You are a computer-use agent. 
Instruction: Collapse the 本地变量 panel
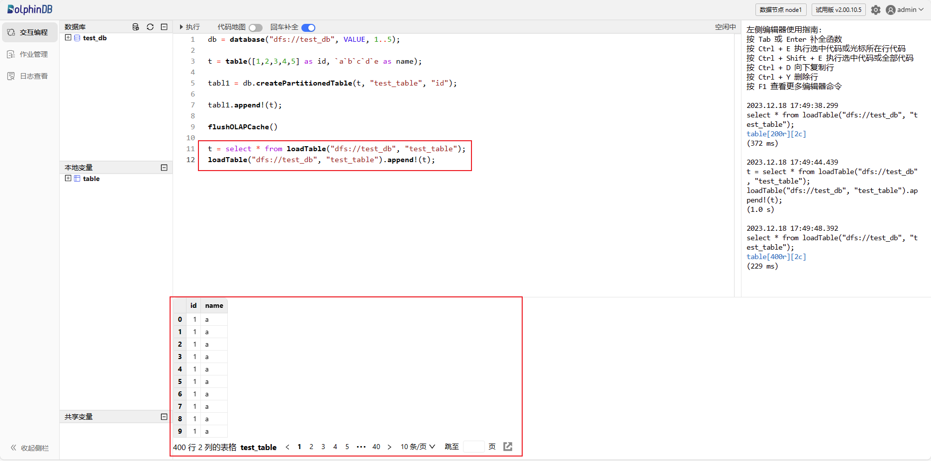point(164,168)
